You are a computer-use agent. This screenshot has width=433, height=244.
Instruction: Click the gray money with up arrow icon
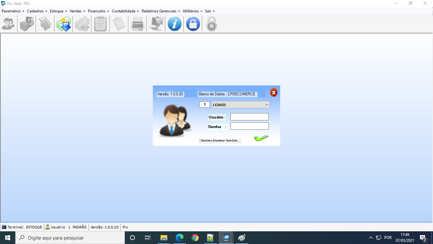pos(82,24)
